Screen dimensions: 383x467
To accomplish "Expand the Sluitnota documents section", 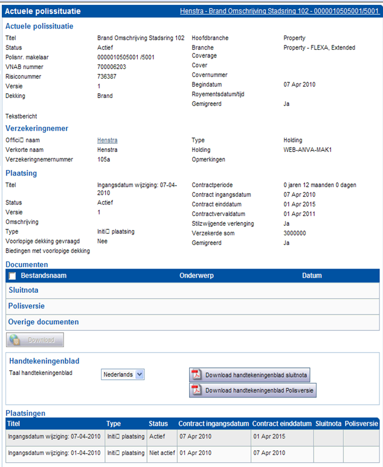I will (x=22, y=290).
